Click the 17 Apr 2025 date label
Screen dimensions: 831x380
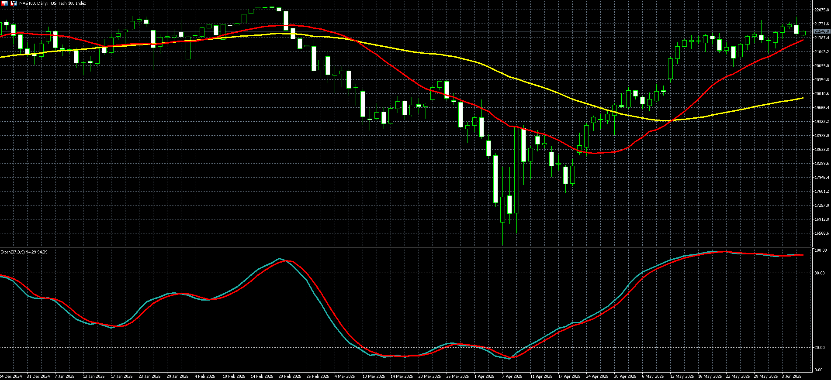pos(569,376)
